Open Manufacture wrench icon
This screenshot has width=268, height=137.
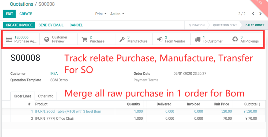(x=122, y=39)
